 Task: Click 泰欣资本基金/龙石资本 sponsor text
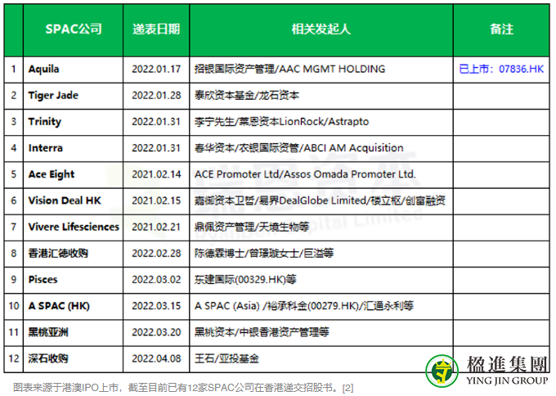[x=247, y=95]
